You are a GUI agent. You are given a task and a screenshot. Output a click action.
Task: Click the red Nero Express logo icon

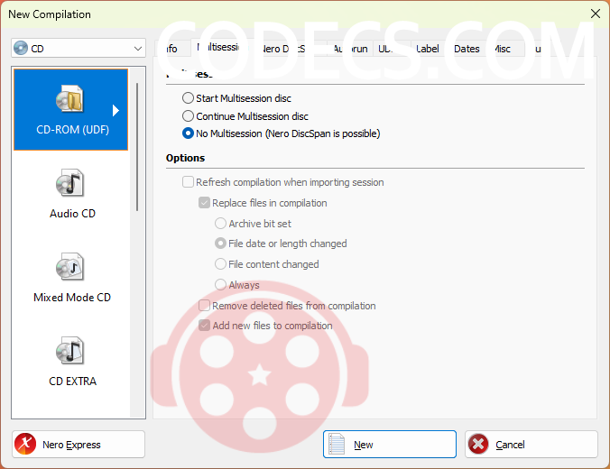(25, 444)
